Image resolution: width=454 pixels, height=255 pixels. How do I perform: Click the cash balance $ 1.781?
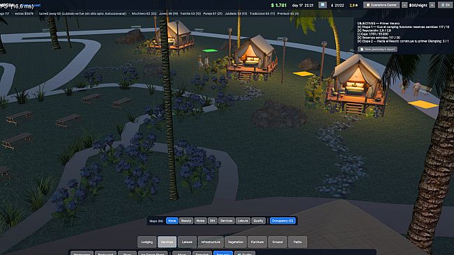278,5
